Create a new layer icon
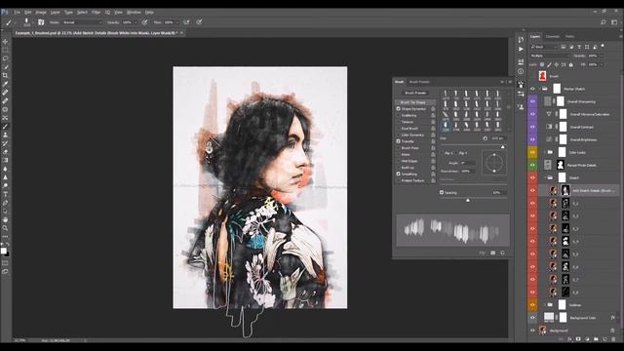 [604, 339]
